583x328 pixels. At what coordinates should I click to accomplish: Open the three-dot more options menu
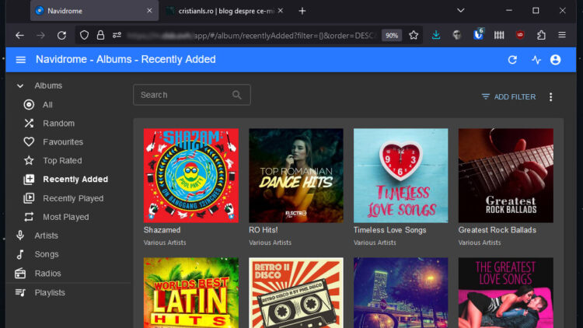pyautogui.click(x=550, y=97)
